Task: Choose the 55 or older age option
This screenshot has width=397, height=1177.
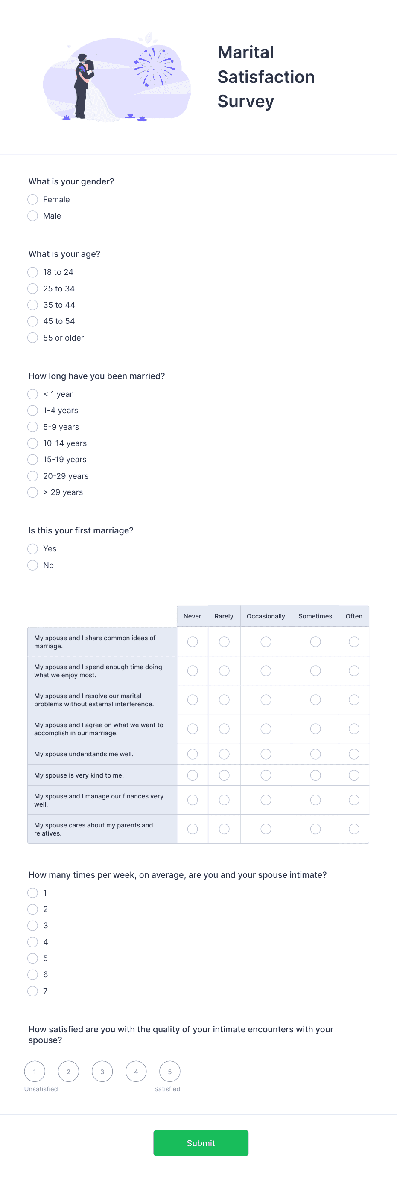Action: [32, 338]
